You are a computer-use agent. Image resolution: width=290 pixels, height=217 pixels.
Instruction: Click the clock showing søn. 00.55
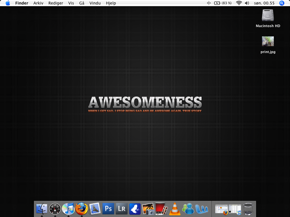(x=264, y=3)
